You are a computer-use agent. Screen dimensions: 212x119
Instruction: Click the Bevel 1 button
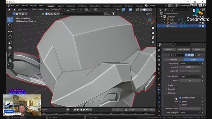[x=169, y=50]
